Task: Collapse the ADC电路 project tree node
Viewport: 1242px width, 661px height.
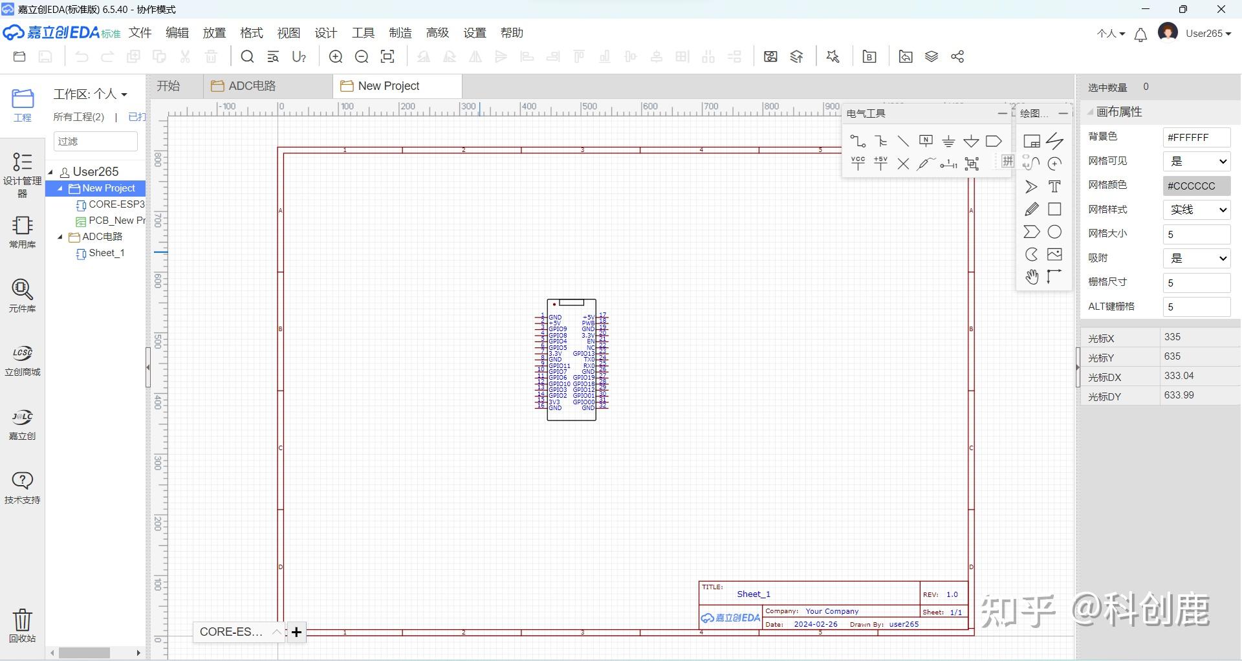Action: point(60,237)
